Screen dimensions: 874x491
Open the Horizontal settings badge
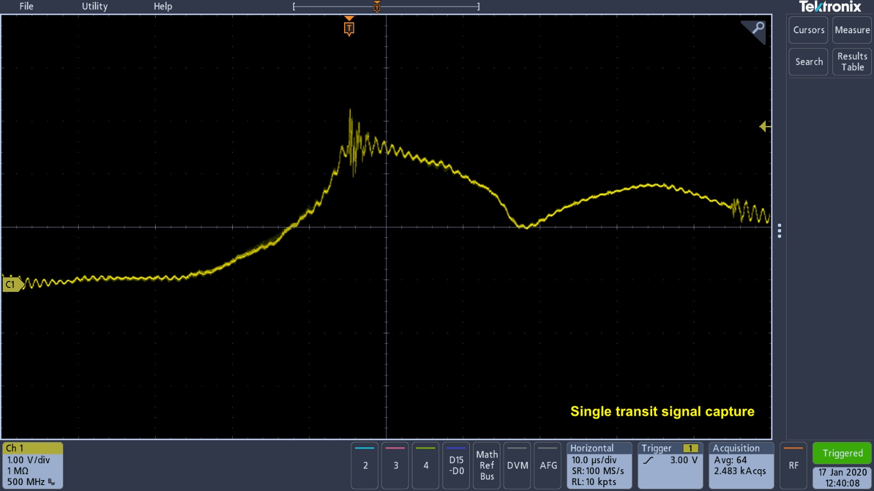pos(599,465)
